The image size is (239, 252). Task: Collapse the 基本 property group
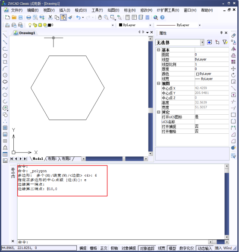pyautogui.click(x=158, y=50)
